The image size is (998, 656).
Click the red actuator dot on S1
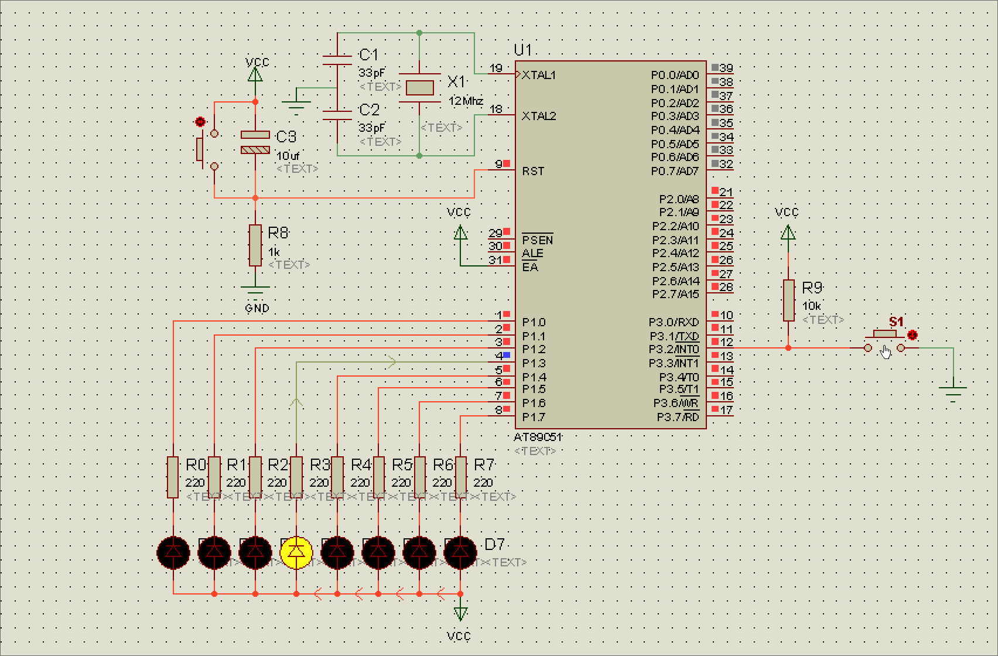pyautogui.click(x=912, y=335)
